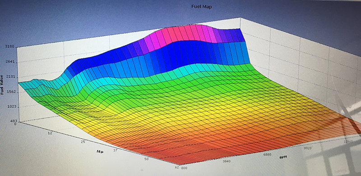Click the 6880 tick on the RPM axis
This screenshot has width=361, height=176.
(x=267, y=155)
